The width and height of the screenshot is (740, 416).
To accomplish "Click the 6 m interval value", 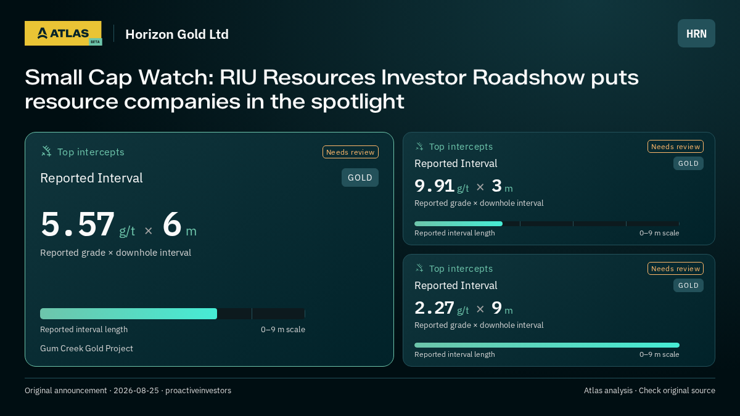I will tap(179, 225).
